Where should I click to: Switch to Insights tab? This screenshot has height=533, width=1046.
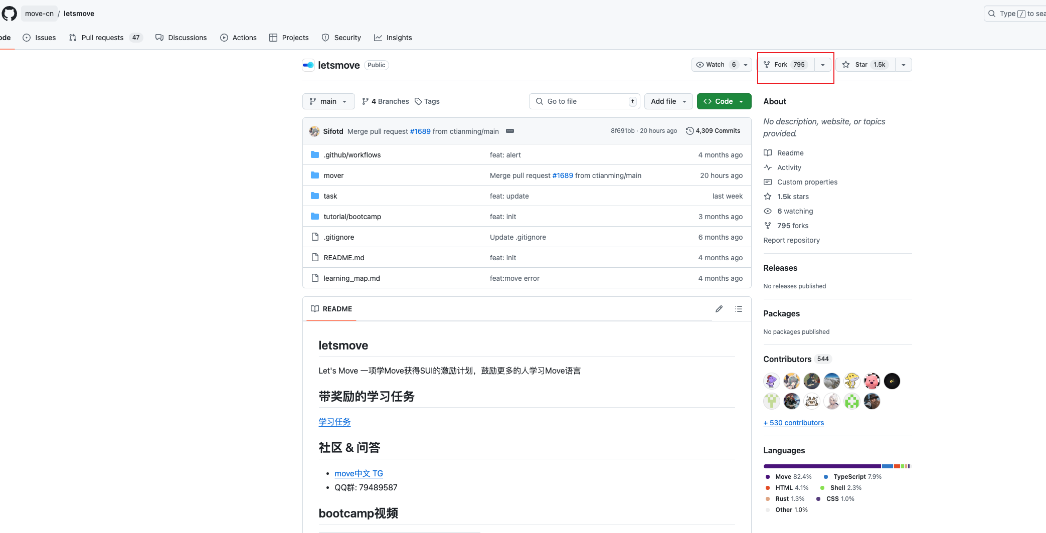click(x=393, y=38)
